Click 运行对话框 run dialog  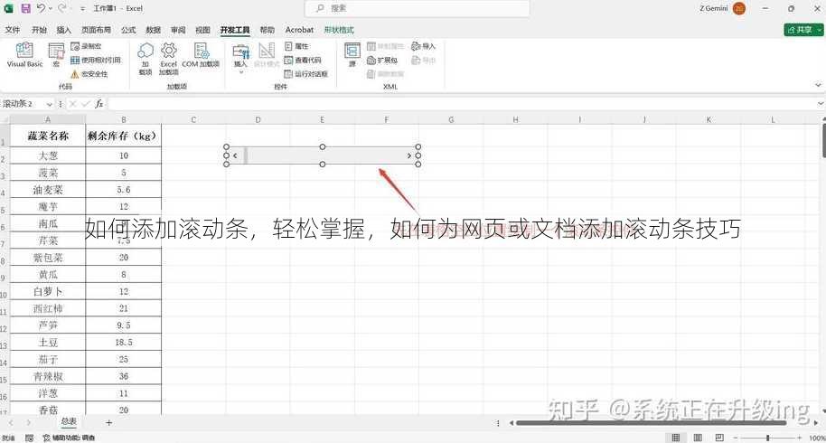click(305, 74)
